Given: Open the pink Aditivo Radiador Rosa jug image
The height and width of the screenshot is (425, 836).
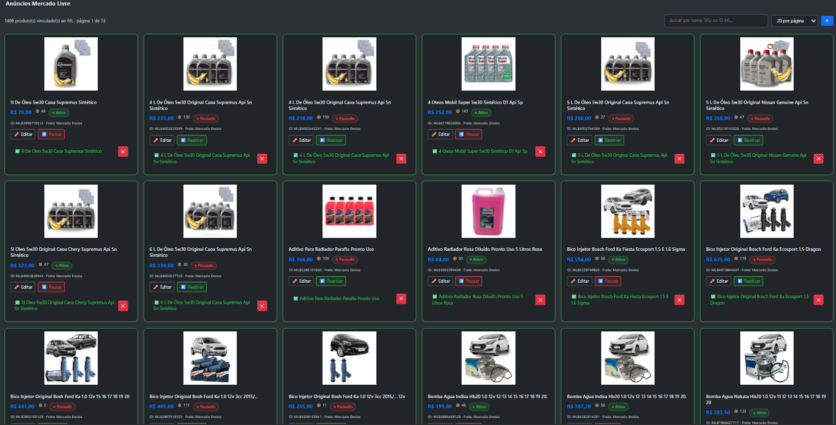Looking at the screenshot, I should click(x=488, y=211).
